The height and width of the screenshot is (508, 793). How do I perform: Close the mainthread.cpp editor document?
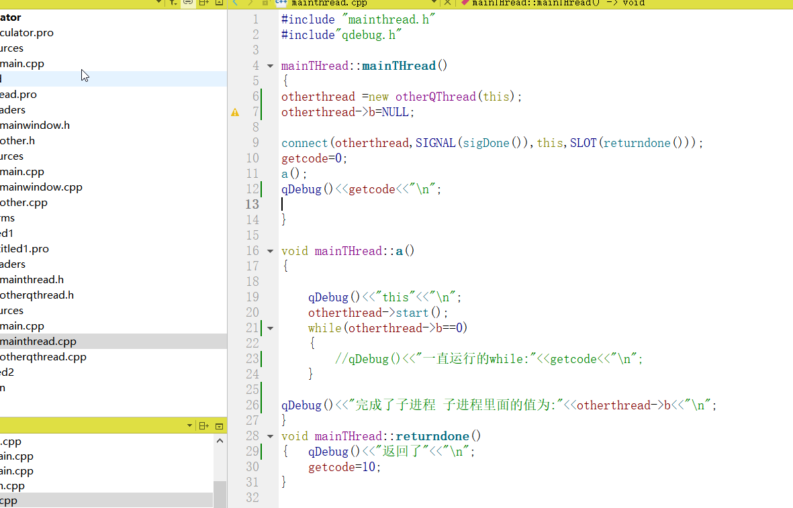[447, 3]
